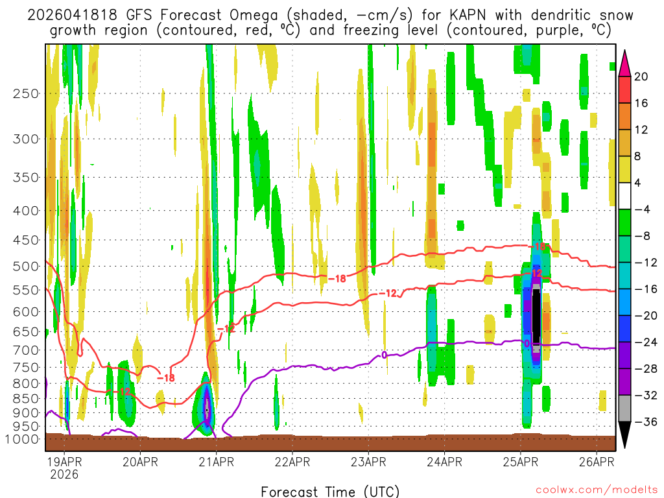Click the 600 pressure level label
The image size is (664, 498).
tap(26, 312)
